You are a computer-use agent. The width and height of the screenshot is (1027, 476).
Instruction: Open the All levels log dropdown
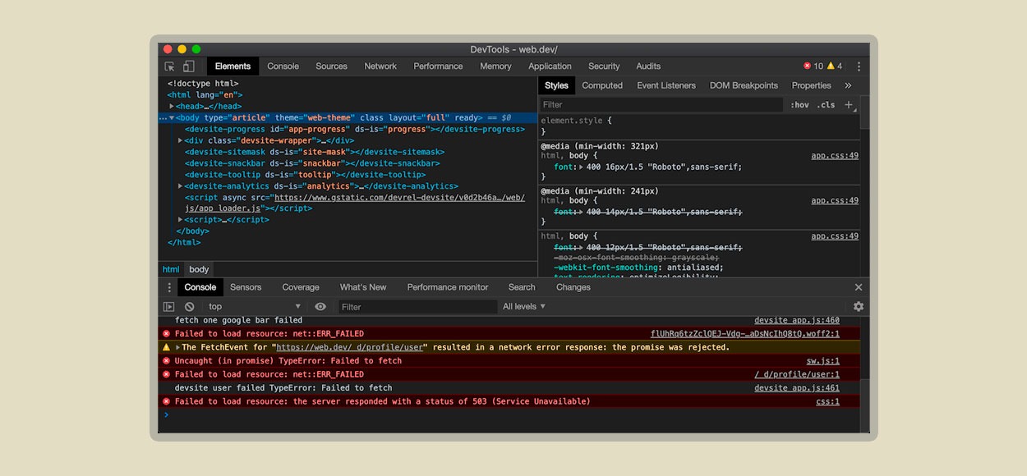524,307
